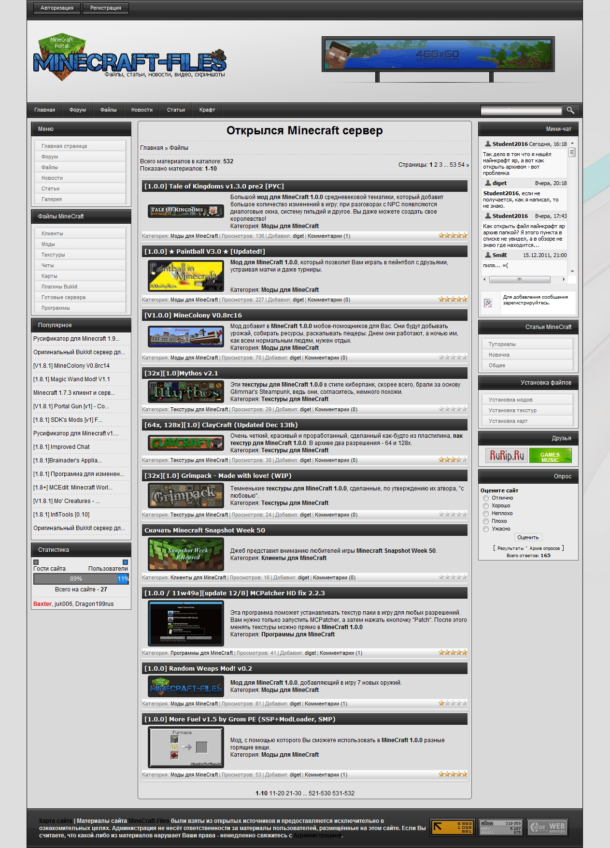Open poll Результаты link
Image resolution: width=610 pixels, height=848 pixels.
click(x=511, y=548)
